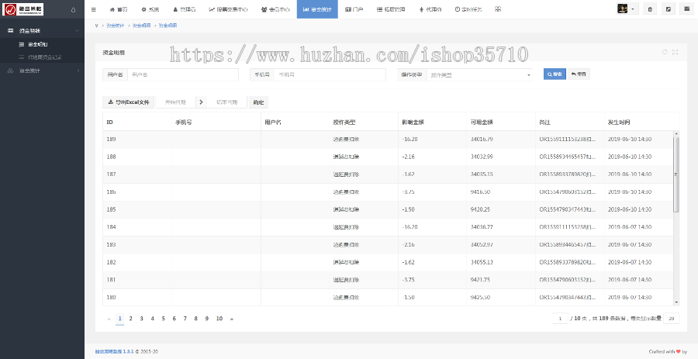Click the trash icon in top bar
This screenshot has width=698, height=359.
coord(650,9)
